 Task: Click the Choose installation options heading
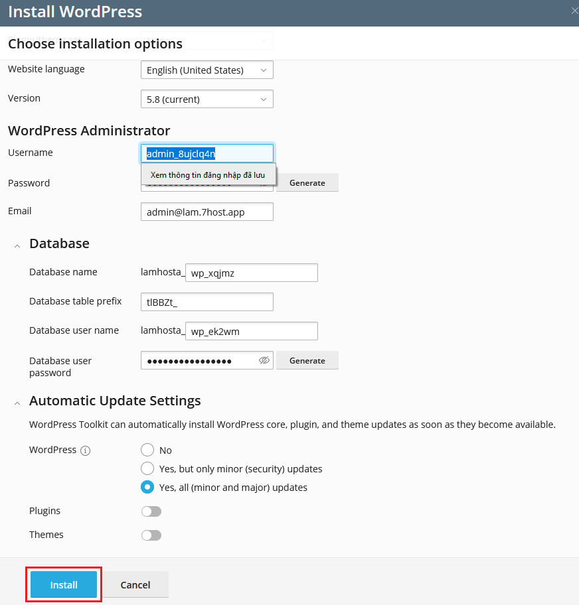95,44
